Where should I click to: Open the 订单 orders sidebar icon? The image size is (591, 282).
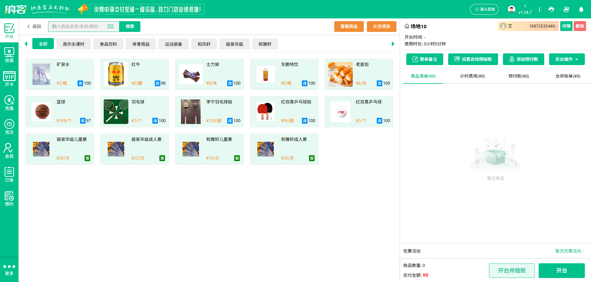pyautogui.click(x=9, y=174)
